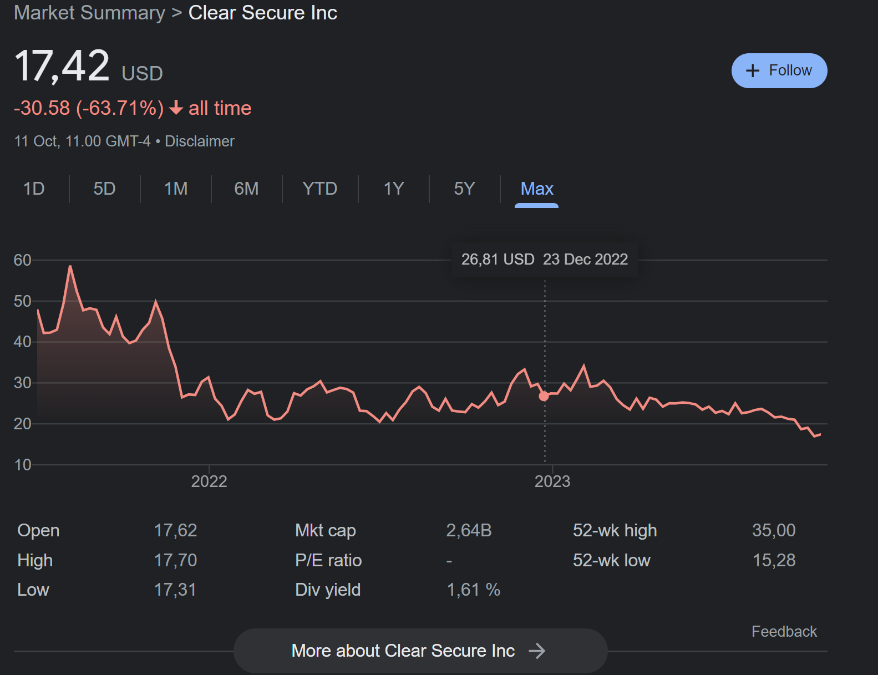Click the 52-wk low value 15,28

774,560
